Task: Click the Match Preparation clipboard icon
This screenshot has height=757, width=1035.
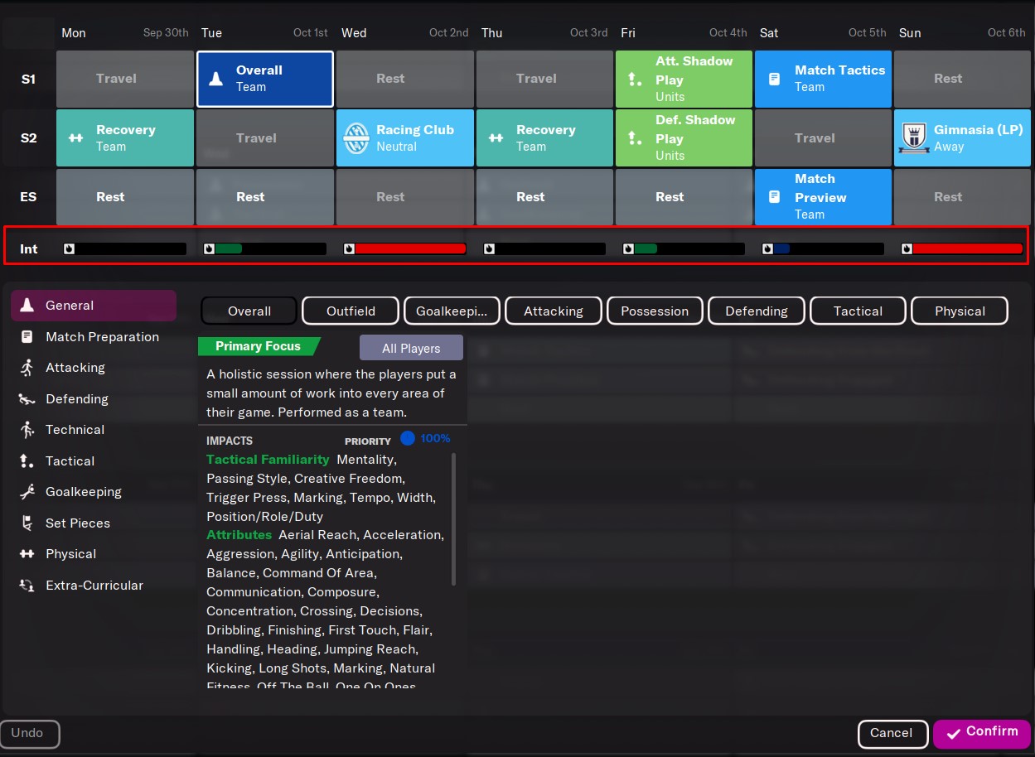Action: (x=27, y=337)
